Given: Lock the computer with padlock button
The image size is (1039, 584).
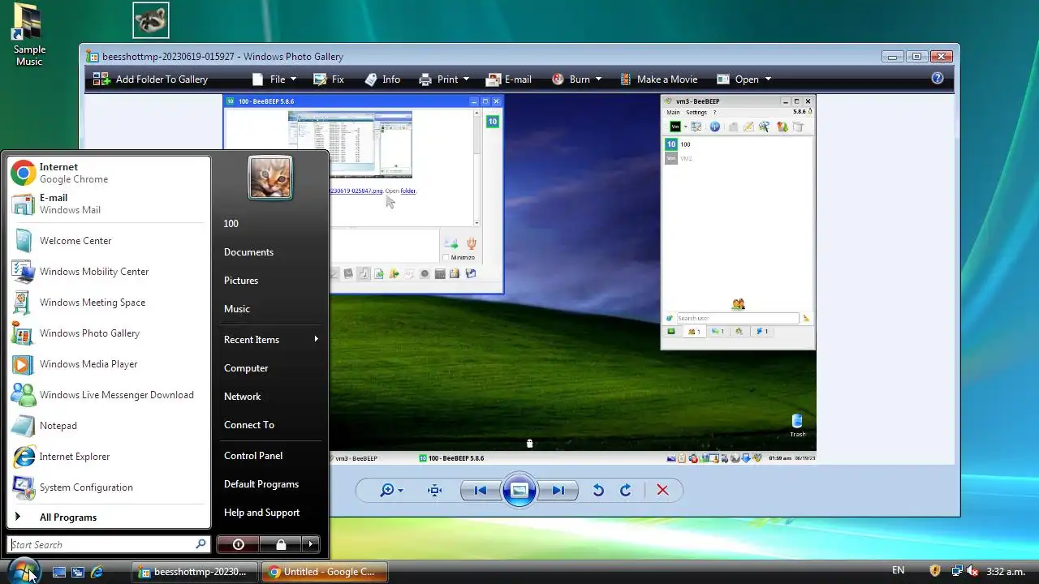Looking at the screenshot, I should [x=281, y=544].
